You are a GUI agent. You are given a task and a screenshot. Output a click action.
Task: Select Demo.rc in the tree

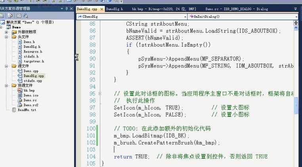(30, 100)
